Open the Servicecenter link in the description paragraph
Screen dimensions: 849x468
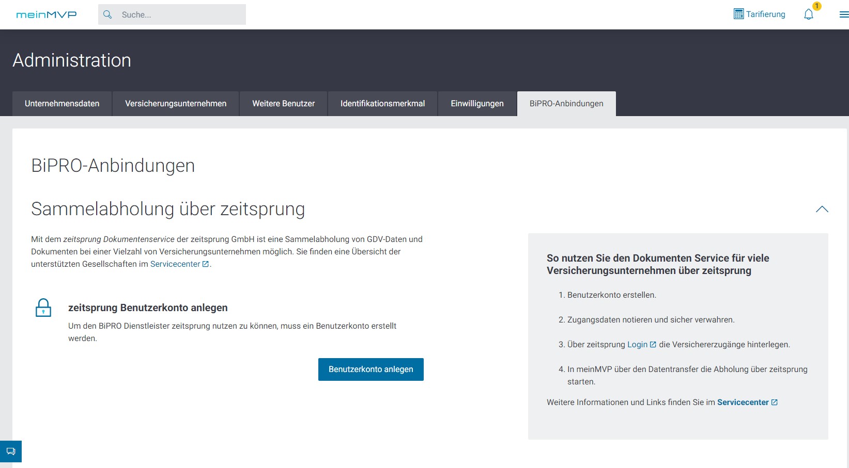coord(179,264)
